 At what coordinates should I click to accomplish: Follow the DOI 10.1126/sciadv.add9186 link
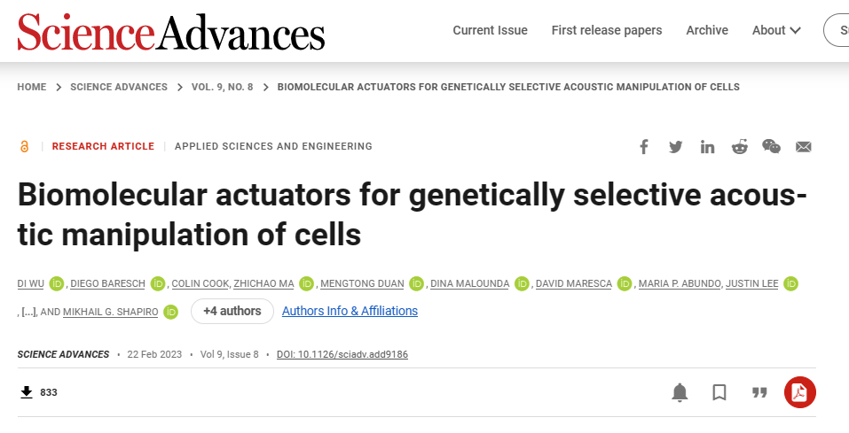tap(342, 354)
